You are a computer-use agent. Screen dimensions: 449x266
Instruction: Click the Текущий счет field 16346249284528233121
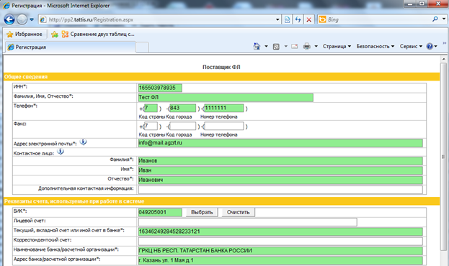[280, 231]
